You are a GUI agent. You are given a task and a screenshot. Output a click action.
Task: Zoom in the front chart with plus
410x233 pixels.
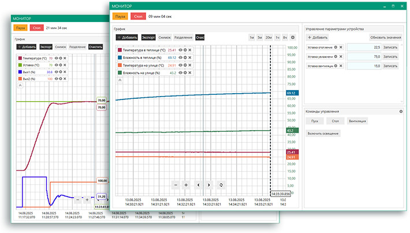186,185
